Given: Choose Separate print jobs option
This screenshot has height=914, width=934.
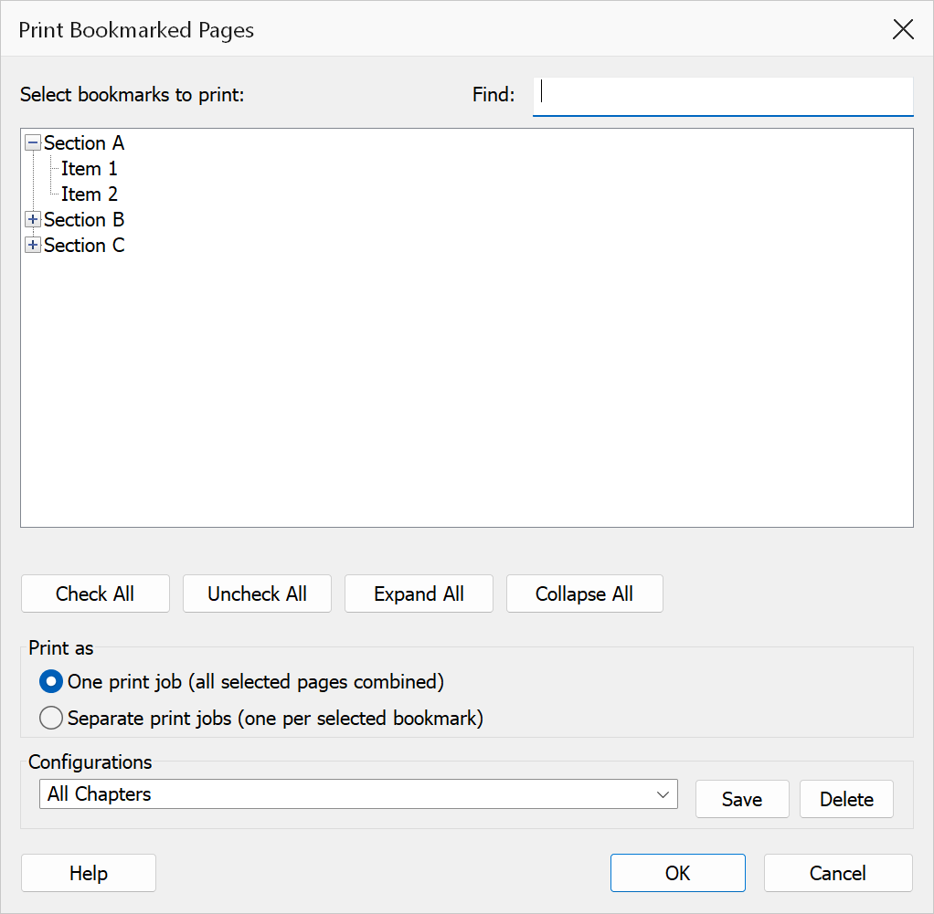Looking at the screenshot, I should tap(51, 719).
